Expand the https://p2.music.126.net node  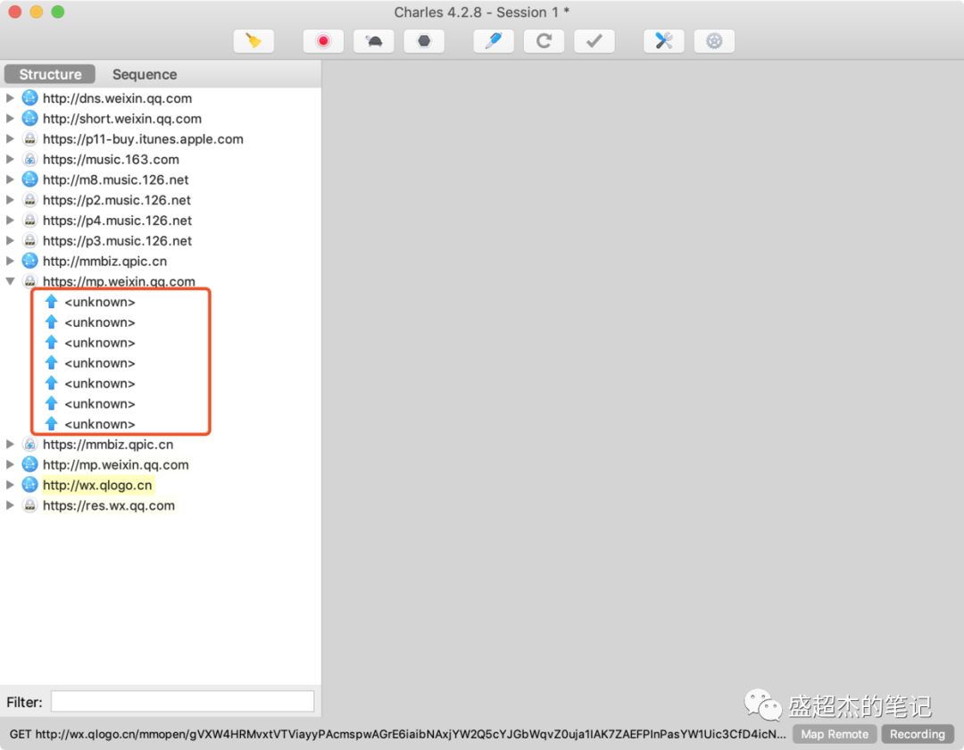(10, 200)
